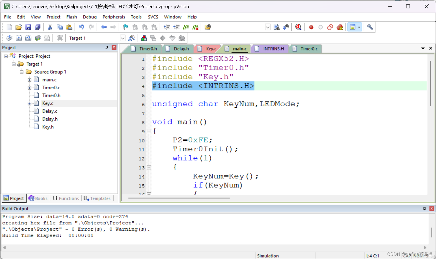
Task: Open the SVCS menu
Action: [x=153, y=17]
